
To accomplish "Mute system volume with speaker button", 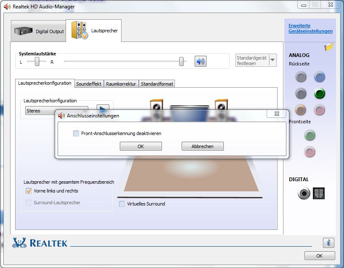I will coord(200,61).
